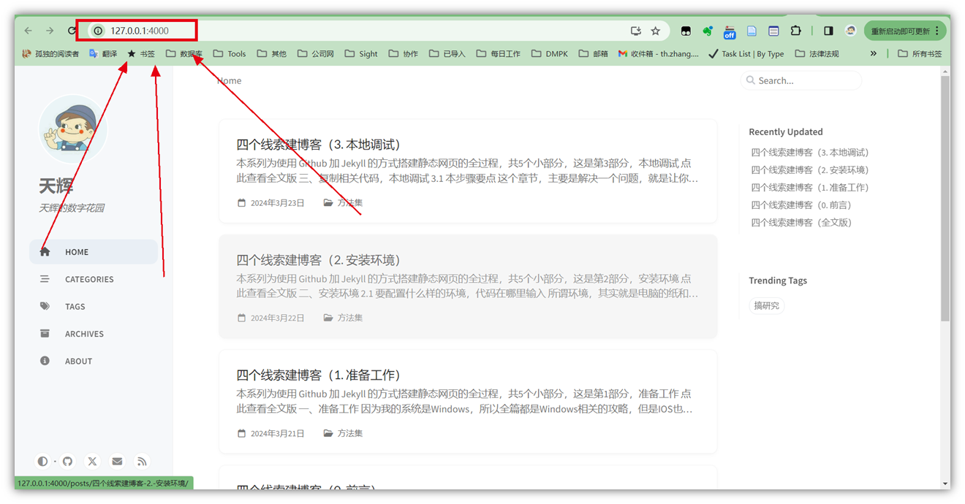Open Recently Updated link （0. 前言）
The width and height of the screenshot is (965, 504).
(x=801, y=205)
